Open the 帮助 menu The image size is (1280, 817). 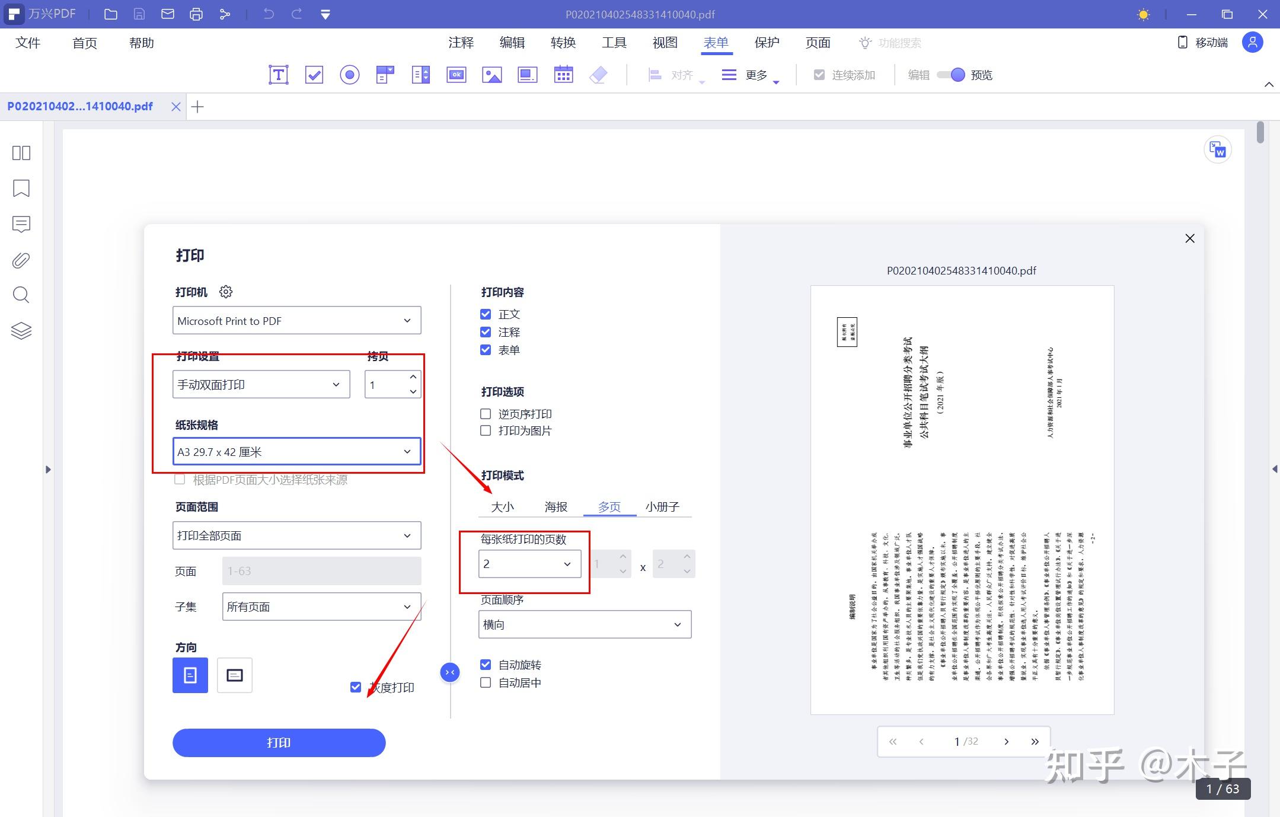click(x=142, y=43)
